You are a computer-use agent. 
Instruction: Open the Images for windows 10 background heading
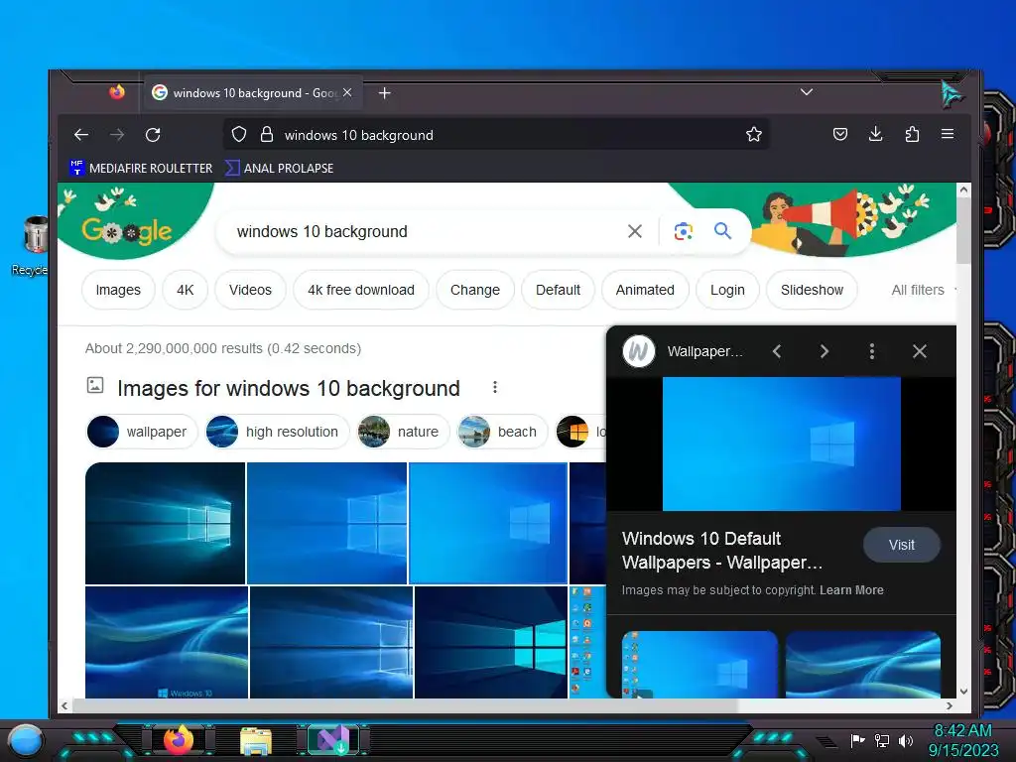coord(289,388)
